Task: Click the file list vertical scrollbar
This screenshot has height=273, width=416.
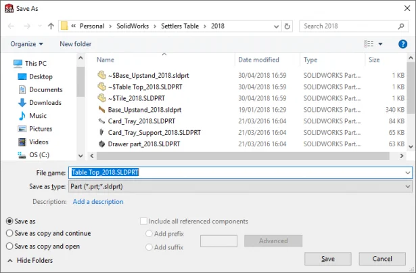Action: click(411, 102)
